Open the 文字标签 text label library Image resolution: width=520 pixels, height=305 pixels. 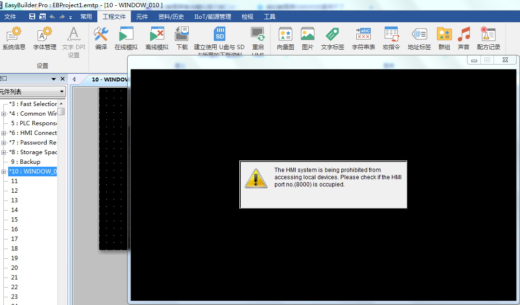(x=333, y=38)
